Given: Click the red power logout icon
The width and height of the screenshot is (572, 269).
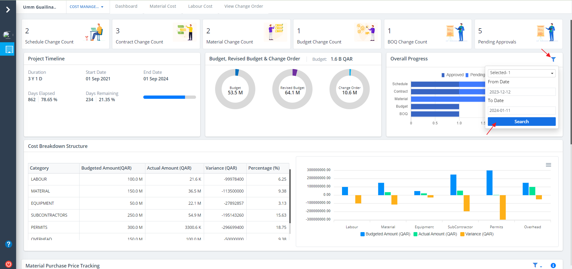Looking at the screenshot, I should [8, 264].
